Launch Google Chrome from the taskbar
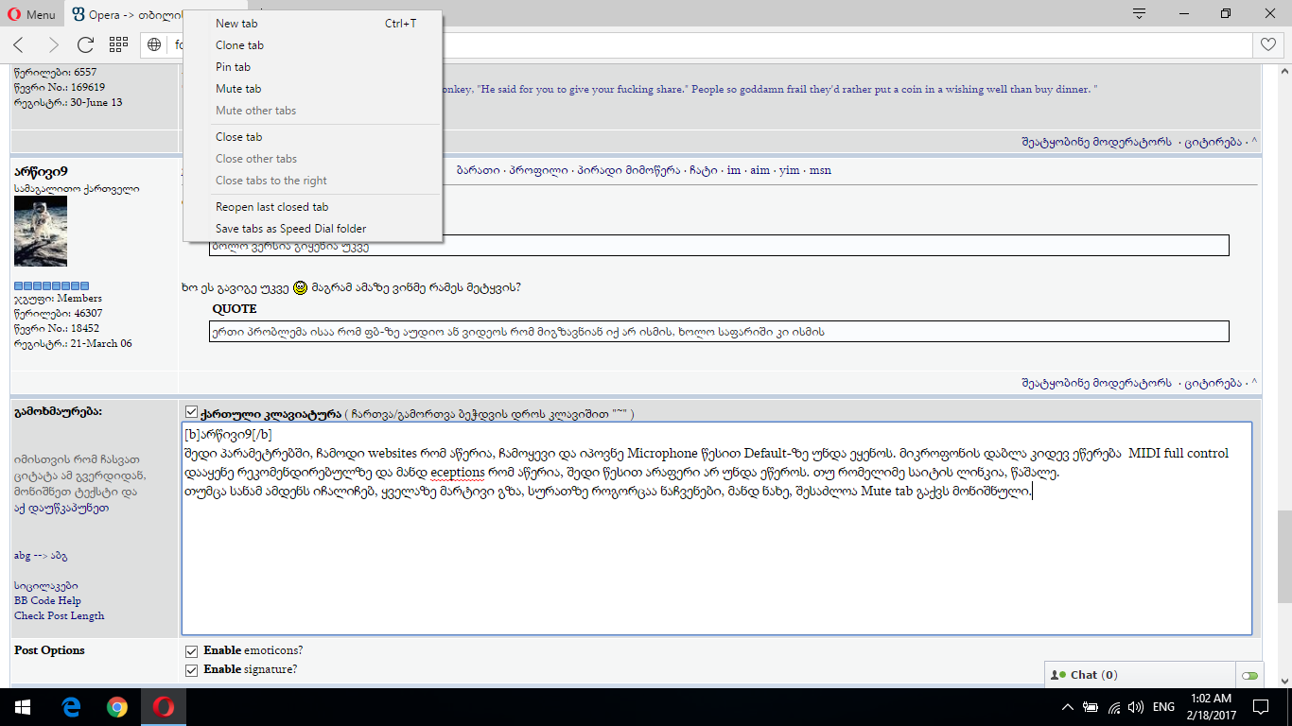 point(117,707)
